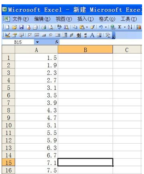Save the workbook with the floppy disk icon
The image size is (144, 174).
tap(22, 27)
